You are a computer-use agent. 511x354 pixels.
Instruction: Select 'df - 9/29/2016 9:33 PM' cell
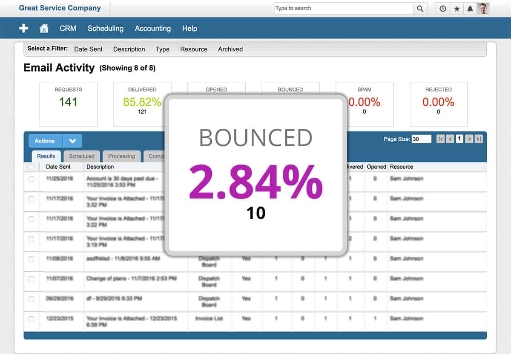coord(114,299)
